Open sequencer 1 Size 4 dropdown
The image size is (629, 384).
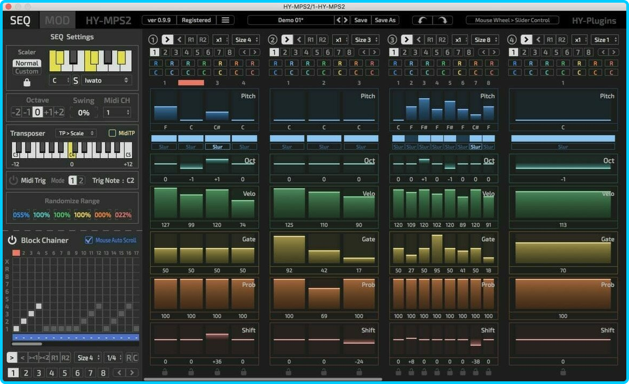pyautogui.click(x=246, y=40)
